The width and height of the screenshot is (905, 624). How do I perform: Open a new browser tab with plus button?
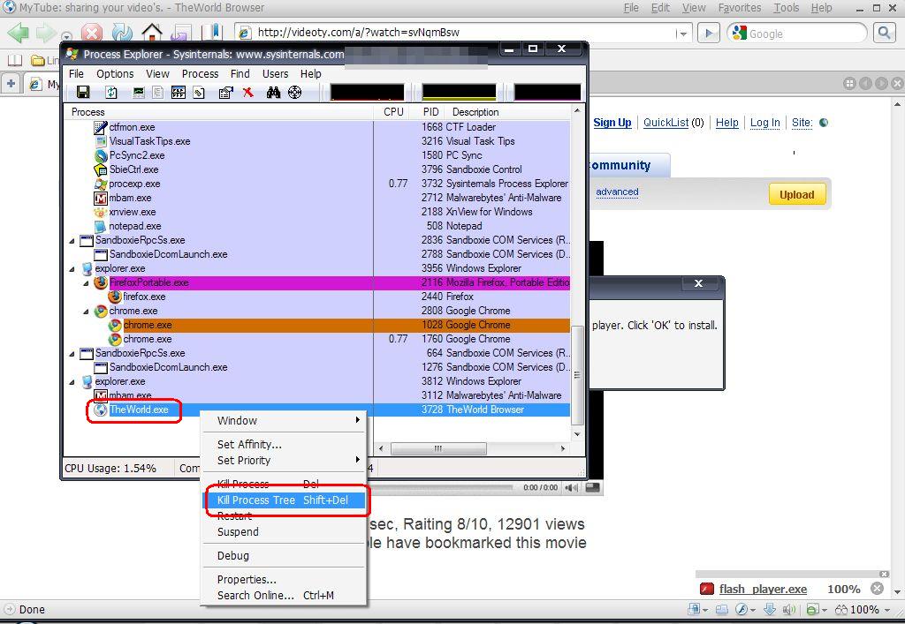tap(11, 84)
